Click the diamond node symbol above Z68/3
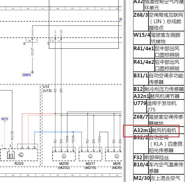 coord(32,72)
